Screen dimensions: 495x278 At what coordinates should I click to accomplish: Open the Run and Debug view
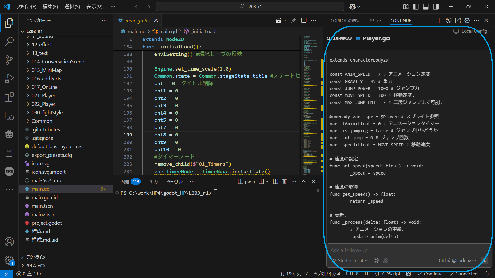9,79
